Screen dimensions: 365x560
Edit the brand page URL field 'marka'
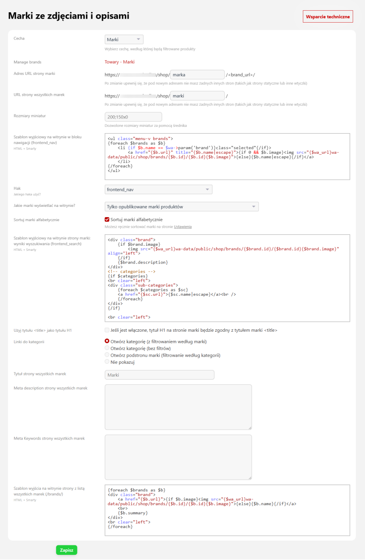coord(197,75)
